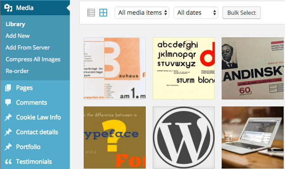
Task: Open Compress All Images
Action: click(33, 59)
